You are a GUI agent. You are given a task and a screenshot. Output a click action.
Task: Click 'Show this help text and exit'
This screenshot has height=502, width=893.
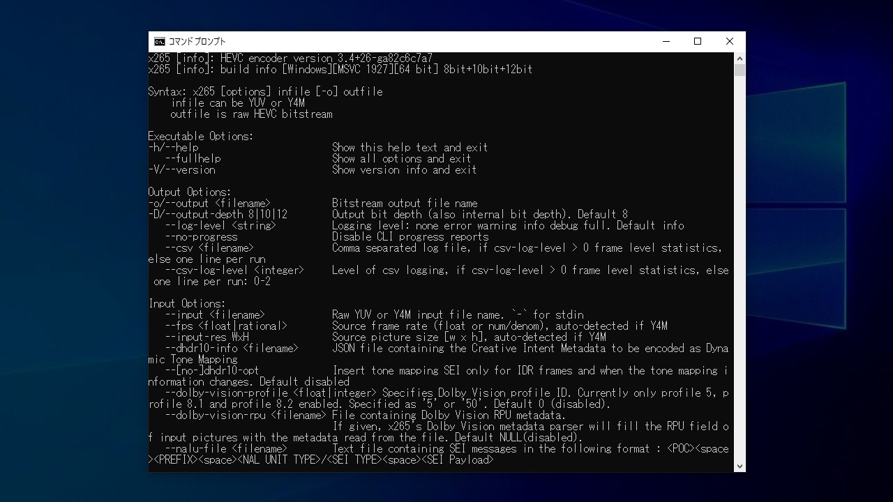click(410, 148)
